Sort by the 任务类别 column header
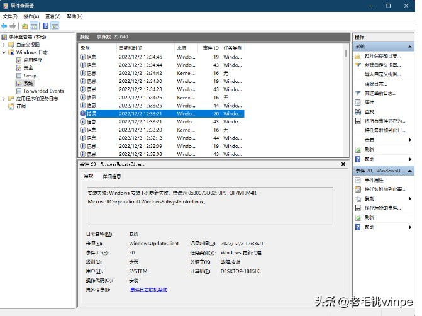 [x=233, y=48]
